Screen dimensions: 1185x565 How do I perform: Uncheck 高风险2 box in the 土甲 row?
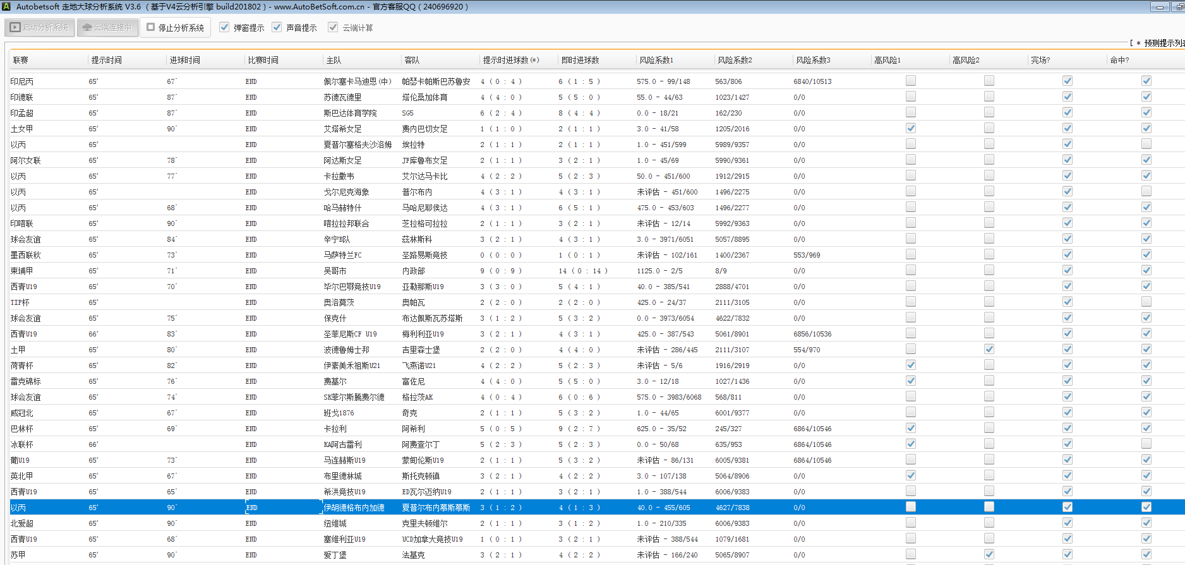pos(989,349)
